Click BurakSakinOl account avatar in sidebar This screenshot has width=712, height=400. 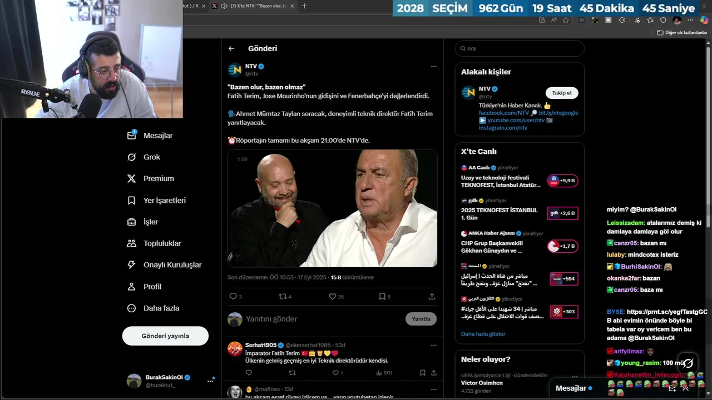click(134, 381)
